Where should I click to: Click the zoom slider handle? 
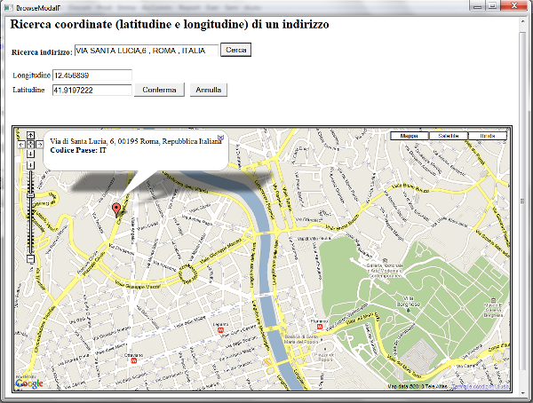[30, 195]
